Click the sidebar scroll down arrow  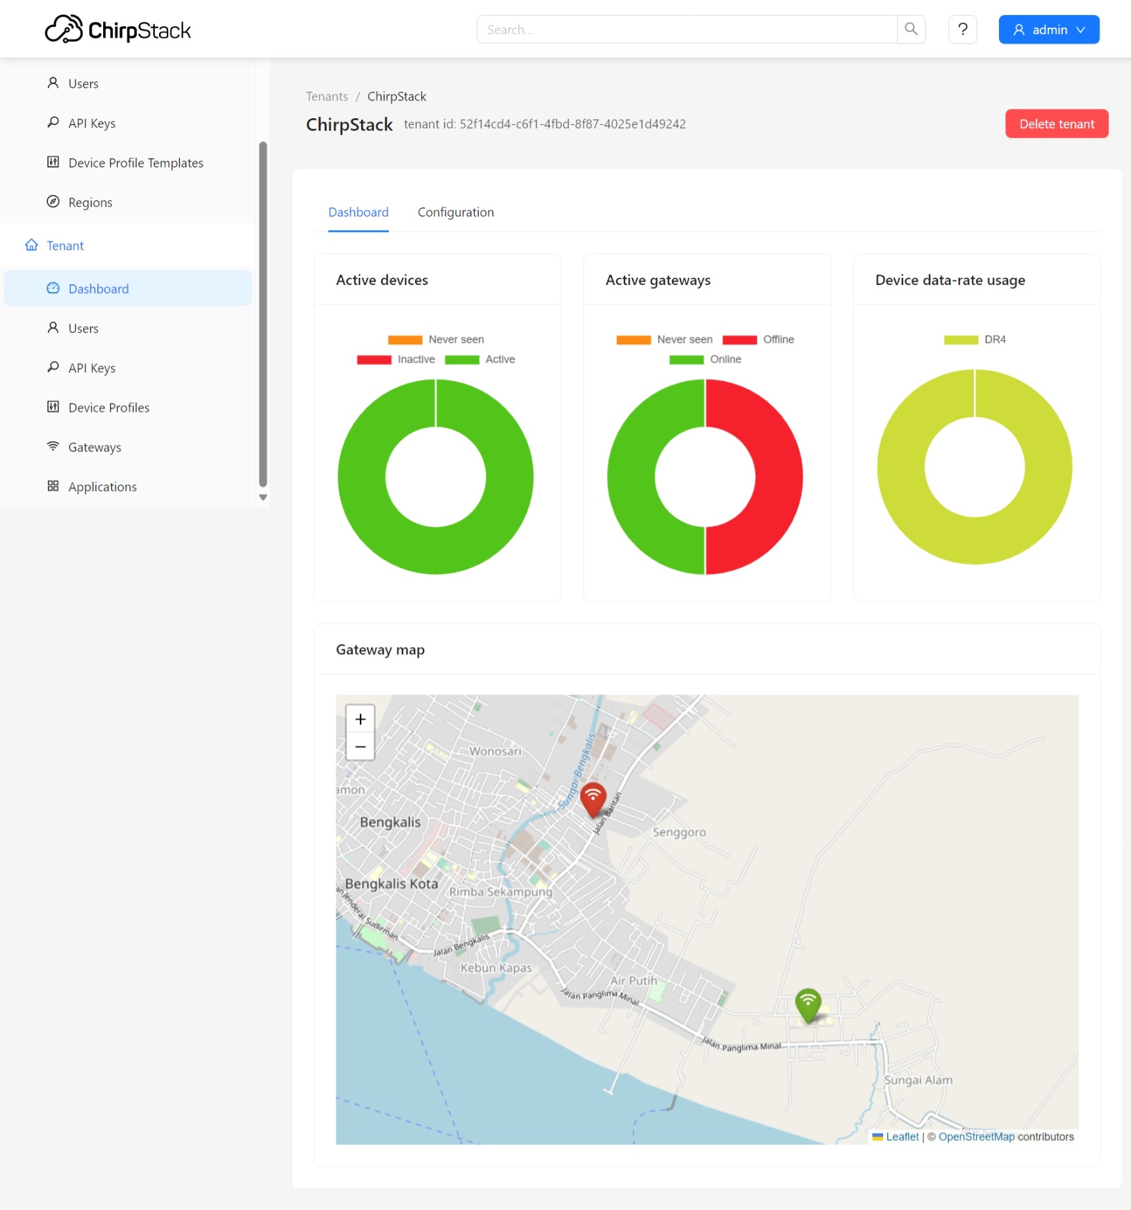(263, 498)
